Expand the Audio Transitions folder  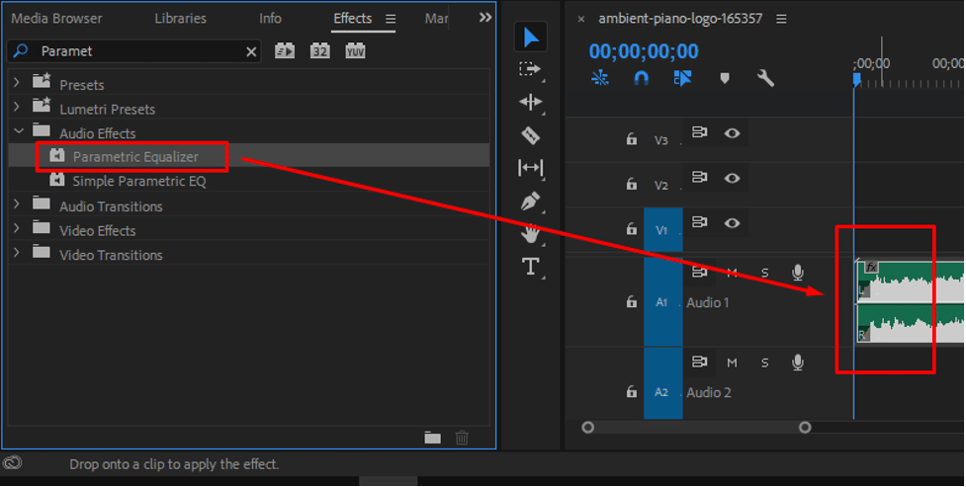17,203
